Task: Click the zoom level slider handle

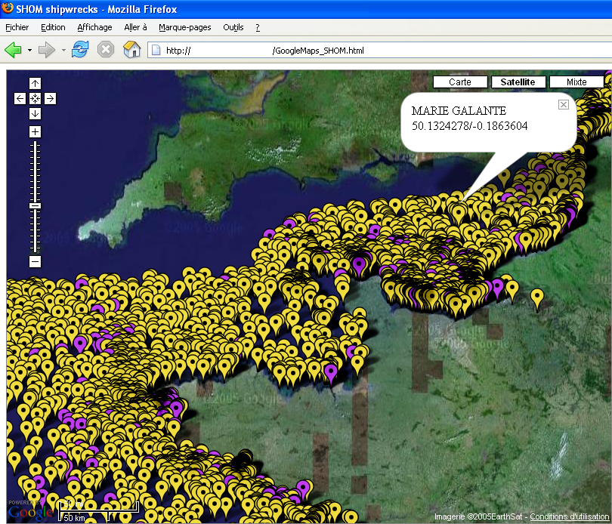Action: 35,205
